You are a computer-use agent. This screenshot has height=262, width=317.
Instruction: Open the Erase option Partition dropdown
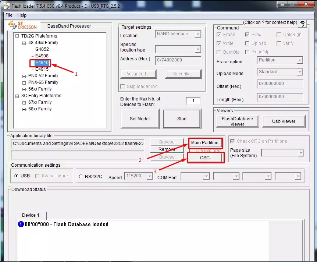point(280,60)
